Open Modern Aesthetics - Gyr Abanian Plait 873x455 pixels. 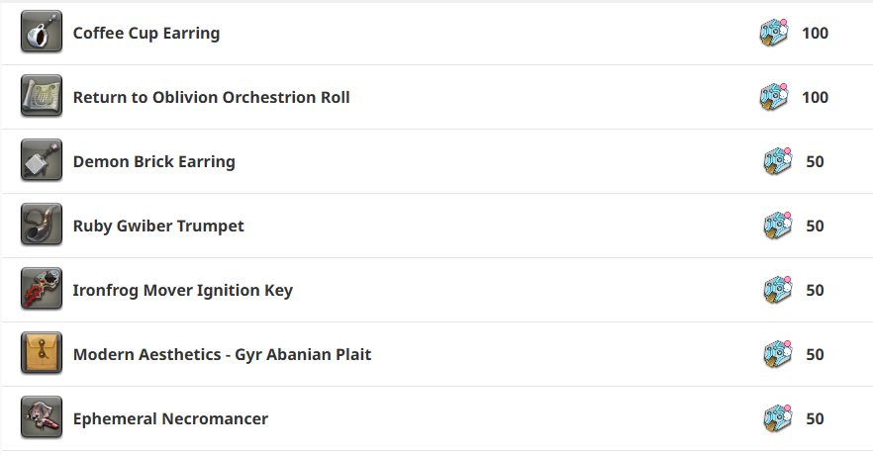222,355
